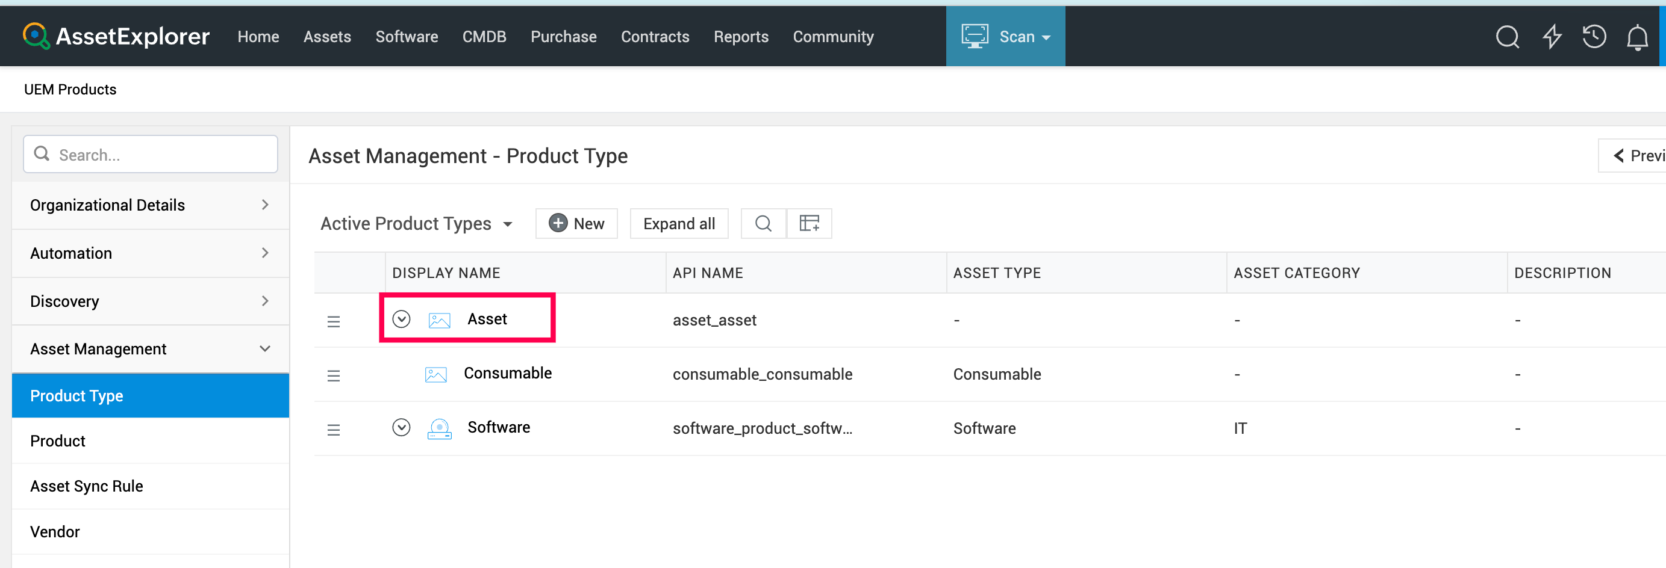The width and height of the screenshot is (1666, 568).
Task: Open the Active Product Types filter dropdown
Action: tap(417, 224)
